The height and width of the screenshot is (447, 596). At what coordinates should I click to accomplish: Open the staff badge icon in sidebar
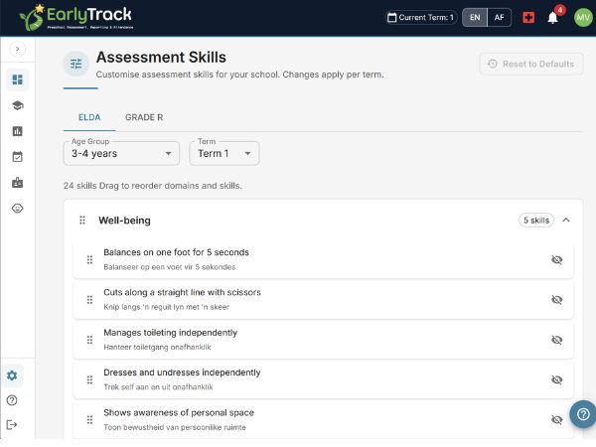point(18,183)
